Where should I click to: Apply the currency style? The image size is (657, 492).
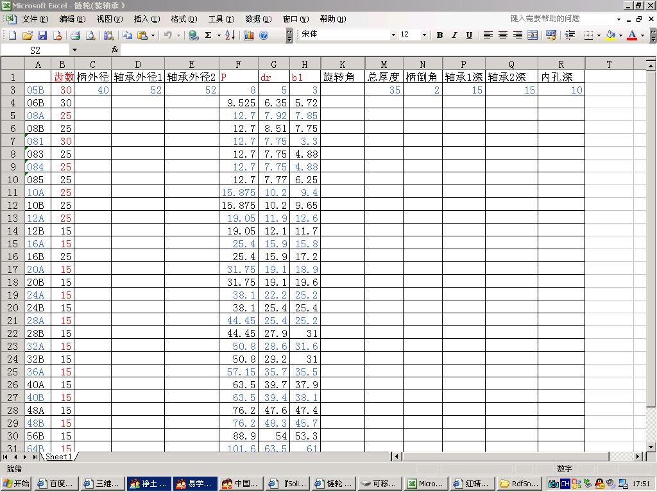pyautogui.click(x=551, y=35)
